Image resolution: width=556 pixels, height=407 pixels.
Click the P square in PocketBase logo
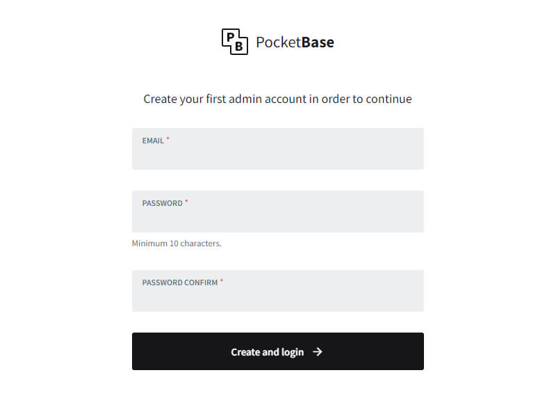(231, 37)
